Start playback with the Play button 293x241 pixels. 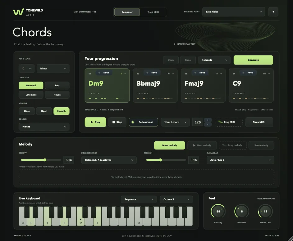pyautogui.click(x=95, y=122)
